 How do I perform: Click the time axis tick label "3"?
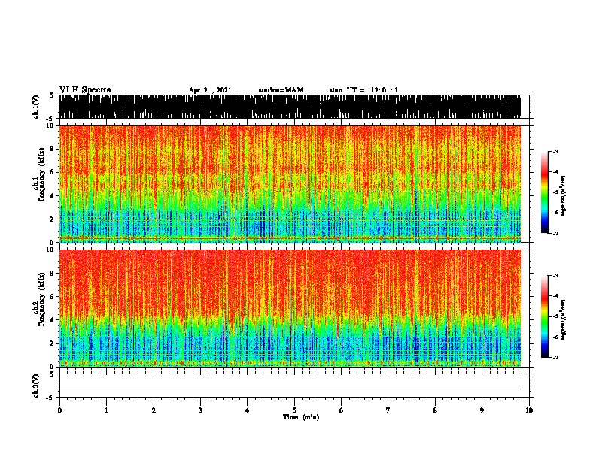pos(200,410)
